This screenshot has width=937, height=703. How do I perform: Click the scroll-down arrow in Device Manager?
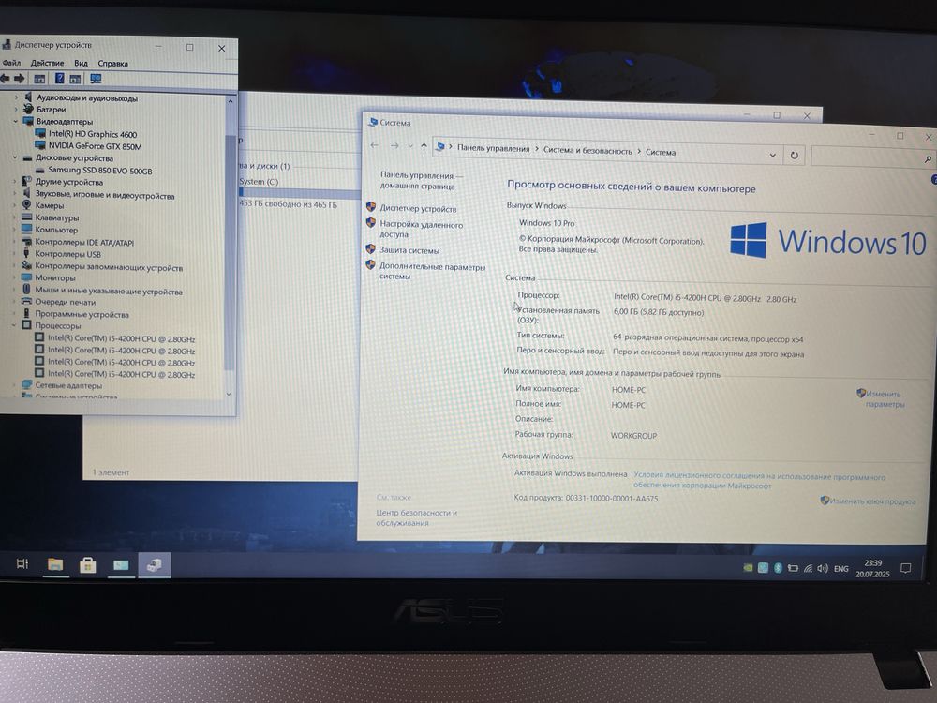click(x=229, y=394)
